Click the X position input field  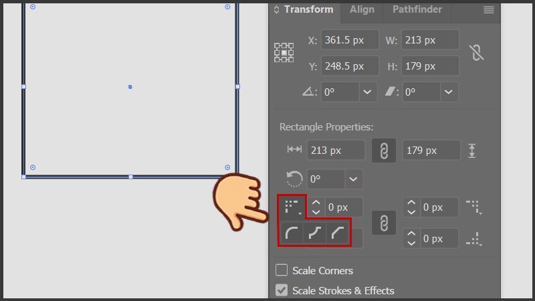pyautogui.click(x=348, y=40)
